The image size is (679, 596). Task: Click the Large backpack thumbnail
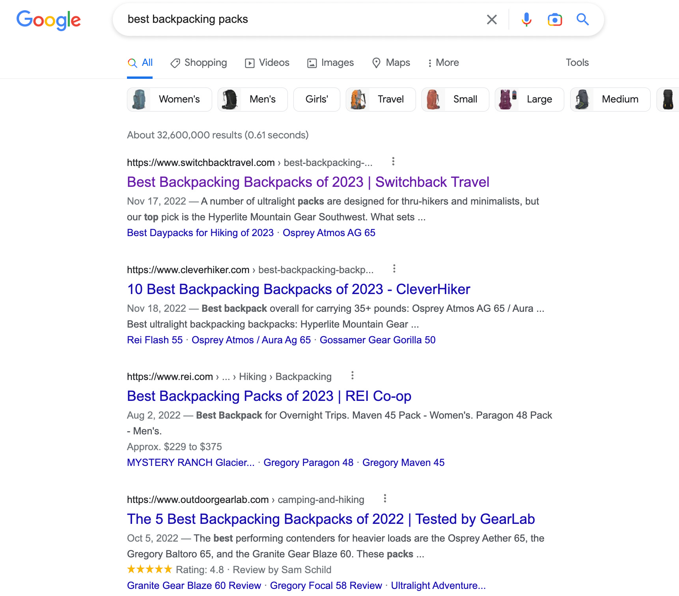(507, 99)
